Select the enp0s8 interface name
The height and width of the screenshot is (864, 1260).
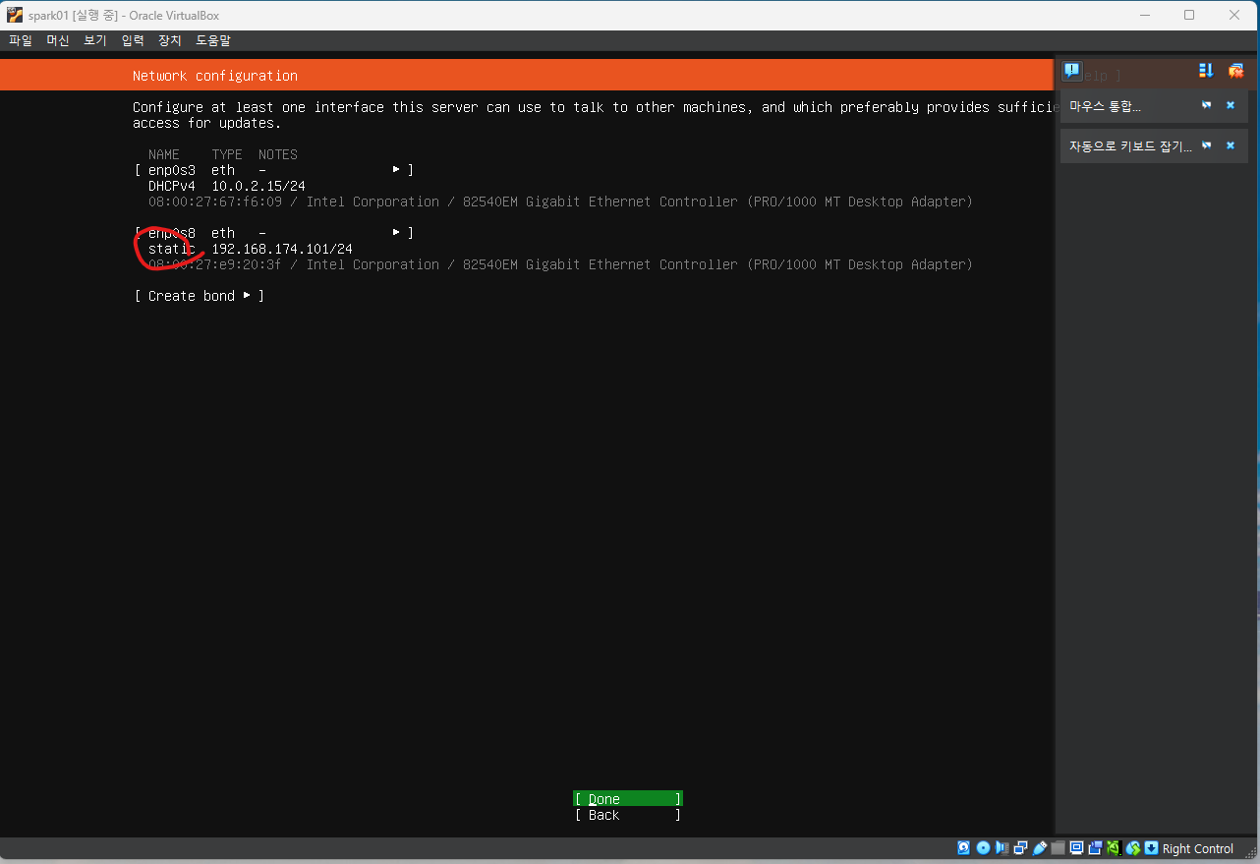pos(172,233)
